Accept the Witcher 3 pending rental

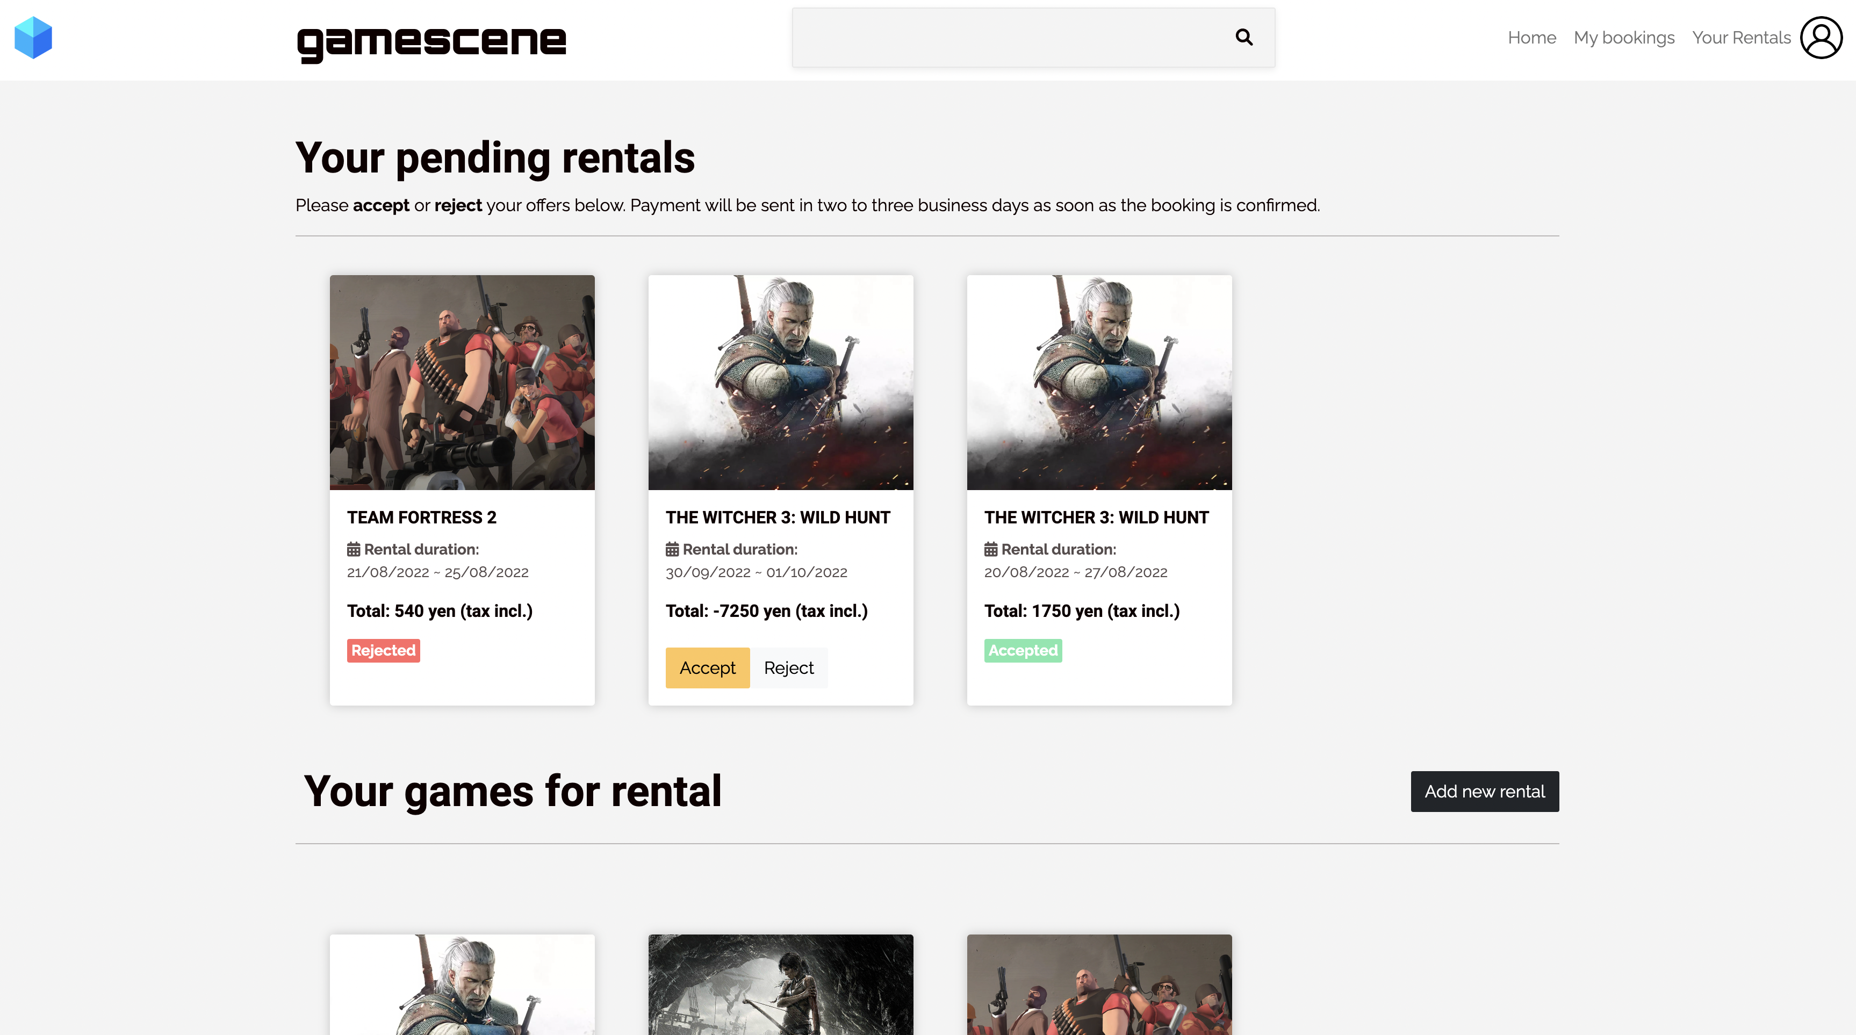pyautogui.click(x=708, y=667)
